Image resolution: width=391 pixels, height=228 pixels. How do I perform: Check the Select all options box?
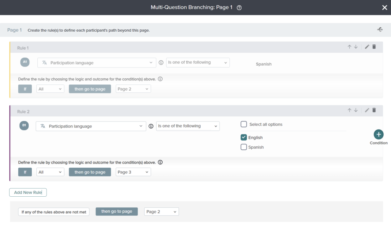click(243, 124)
